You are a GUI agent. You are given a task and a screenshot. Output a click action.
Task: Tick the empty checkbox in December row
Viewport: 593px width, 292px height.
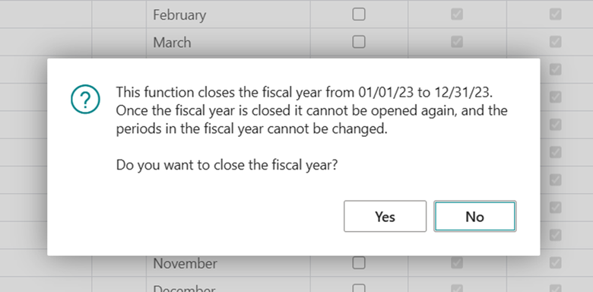click(x=359, y=288)
